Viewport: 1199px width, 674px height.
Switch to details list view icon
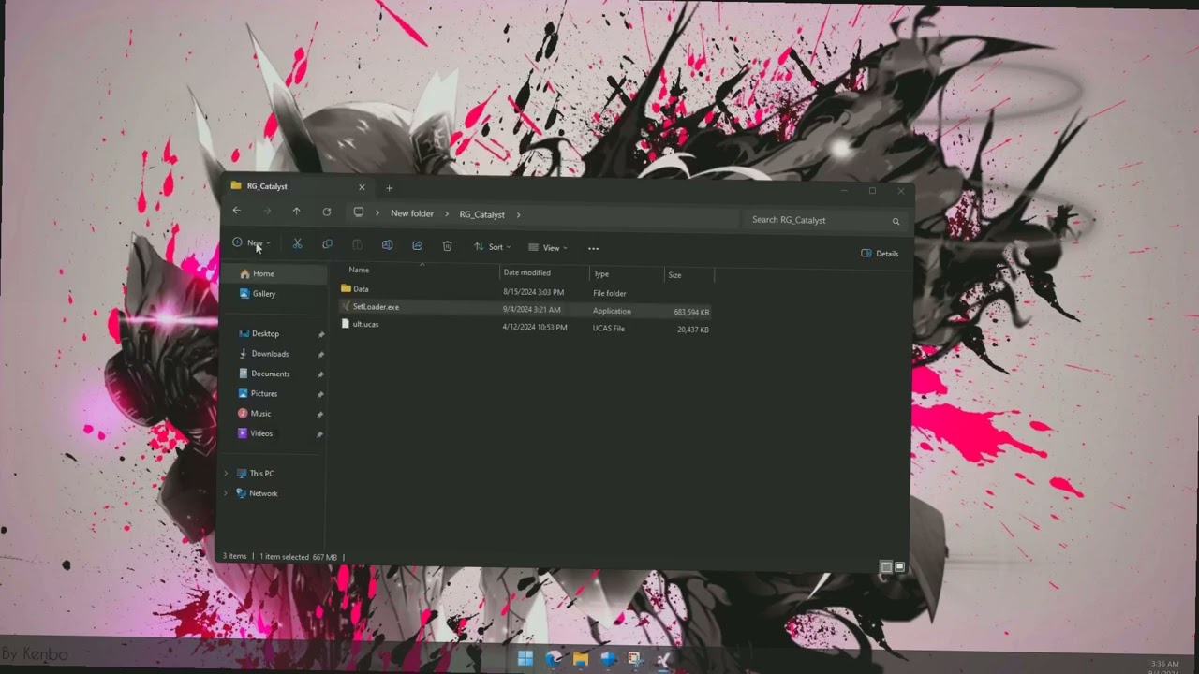pos(886,567)
